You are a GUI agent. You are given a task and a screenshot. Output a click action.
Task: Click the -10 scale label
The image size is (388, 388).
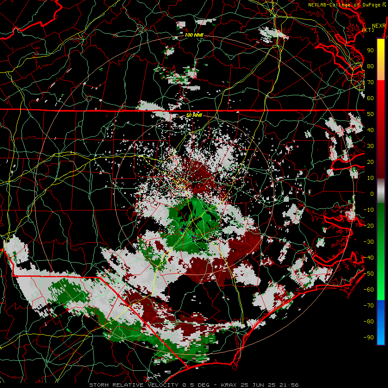tap(369, 210)
